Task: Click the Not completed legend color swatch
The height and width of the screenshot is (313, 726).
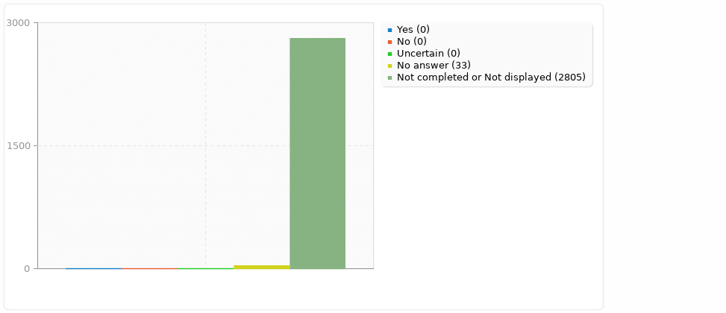Action: 389,78
